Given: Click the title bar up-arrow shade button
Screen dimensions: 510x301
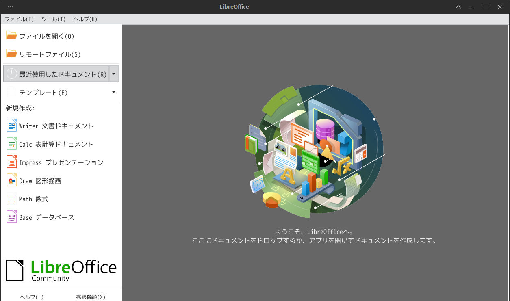Looking at the screenshot, I should [x=458, y=7].
